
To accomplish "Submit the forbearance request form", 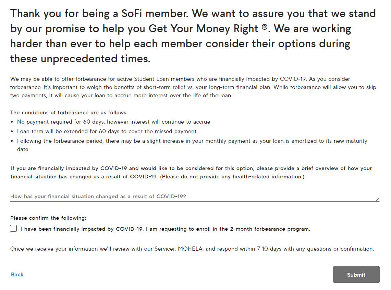I will [x=356, y=274].
